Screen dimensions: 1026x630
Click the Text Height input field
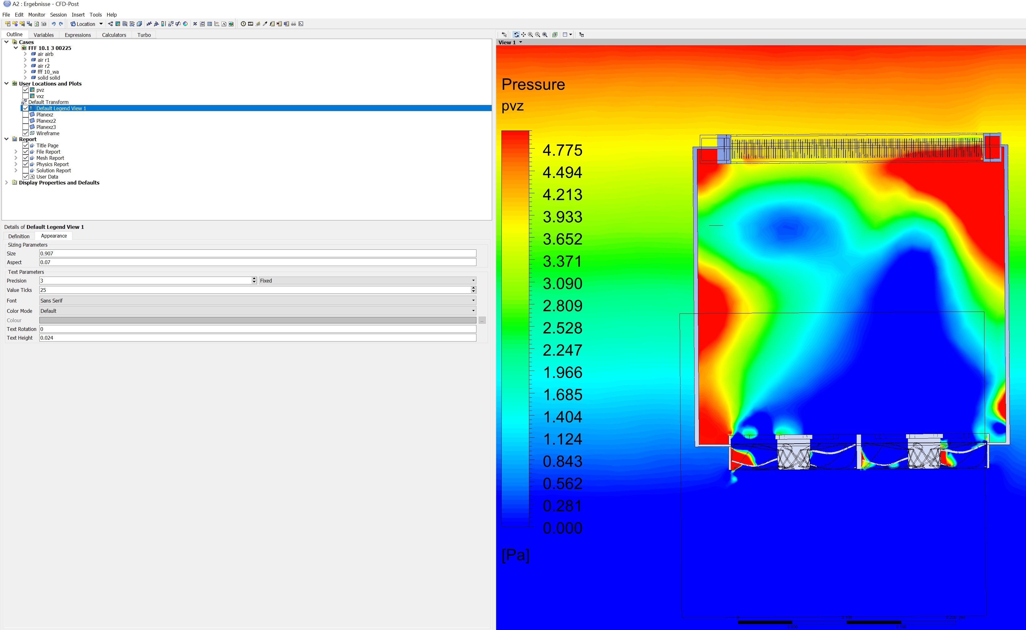point(257,338)
